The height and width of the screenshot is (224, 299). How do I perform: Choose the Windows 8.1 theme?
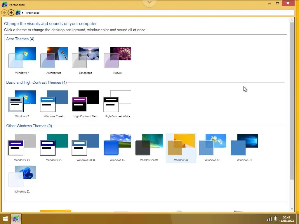click(x=213, y=148)
